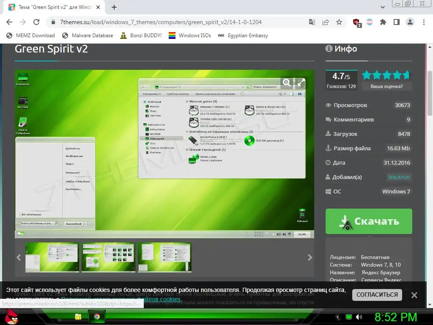Click the 8:52 PM taskbar clock
This screenshot has width=433, height=325.
click(396, 317)
